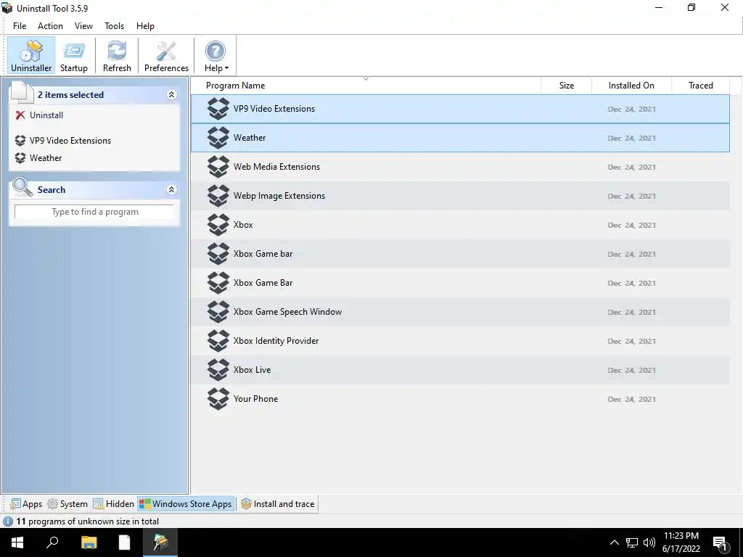Viewport: 743px width, 557px height.
Task: Click the VP9 Video Extensions package icon
Action: [x=218, y=109]
